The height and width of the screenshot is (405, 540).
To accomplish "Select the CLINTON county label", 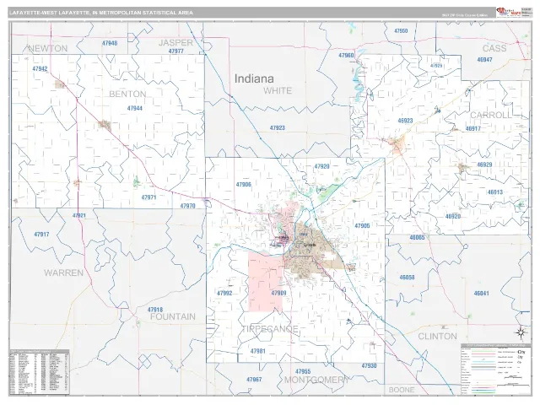I will (x=437, y=336).
